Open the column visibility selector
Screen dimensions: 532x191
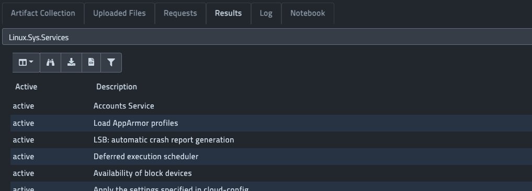[26, 63]
